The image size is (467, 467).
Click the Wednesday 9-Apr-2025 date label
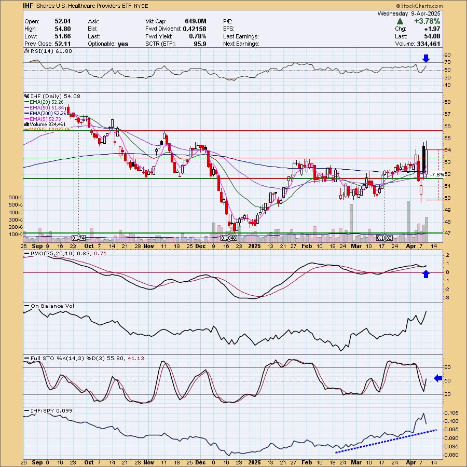[409, 13]
